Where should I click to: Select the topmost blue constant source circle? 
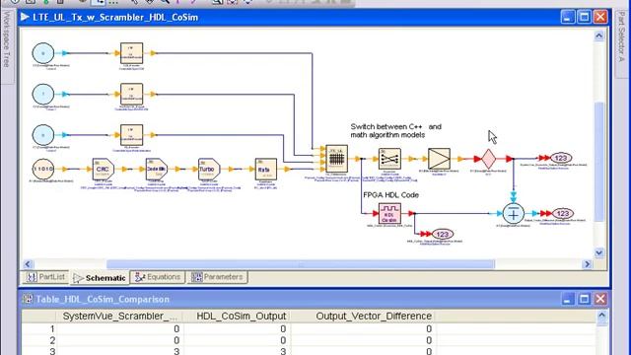43,53
